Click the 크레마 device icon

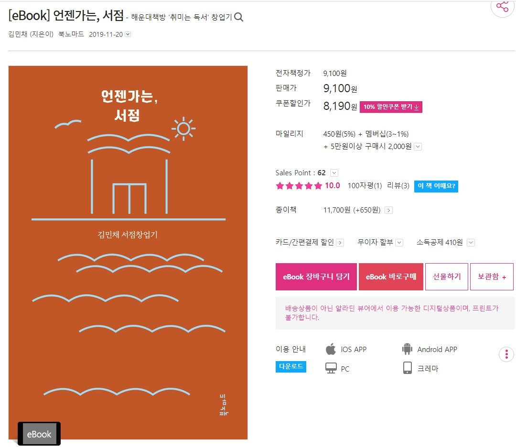pyautogui.click(x=407, y=368)
